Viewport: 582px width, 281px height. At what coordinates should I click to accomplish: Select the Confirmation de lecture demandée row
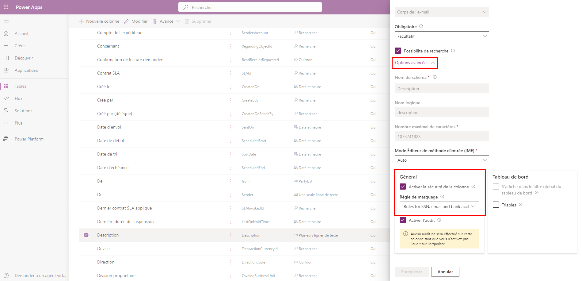[x=234, y=60]
